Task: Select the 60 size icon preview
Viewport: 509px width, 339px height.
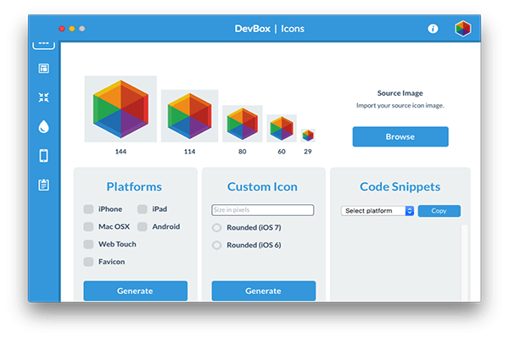Action: [282, 128]
